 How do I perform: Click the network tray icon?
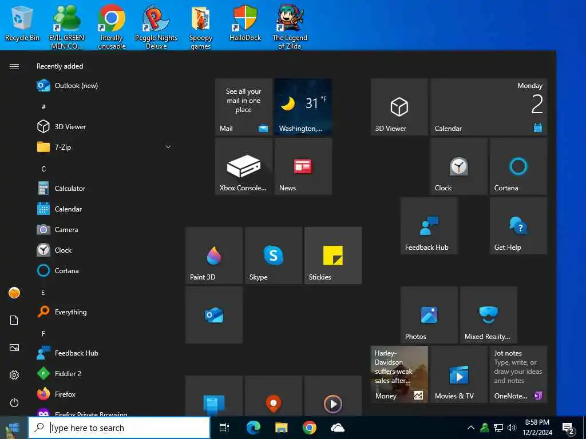(x=498, y=428)
